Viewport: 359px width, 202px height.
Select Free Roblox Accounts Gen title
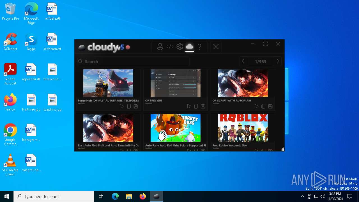pyautogui.click(x=230, y=146)
